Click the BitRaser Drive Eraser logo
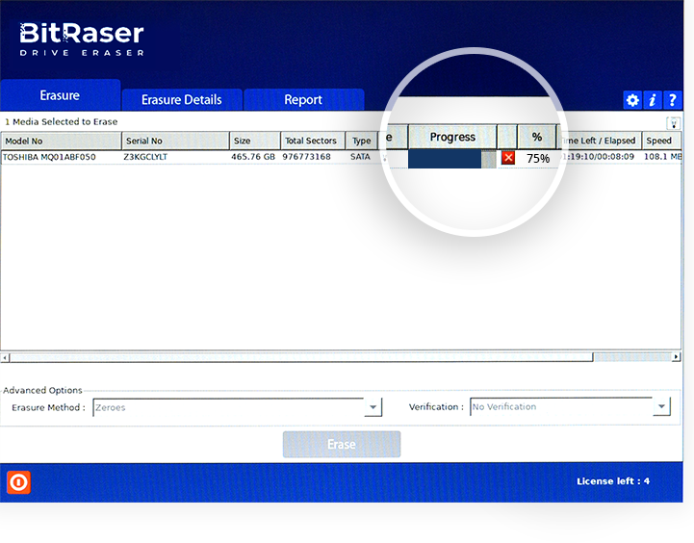 pyautogui.click(x=82, y=39)
